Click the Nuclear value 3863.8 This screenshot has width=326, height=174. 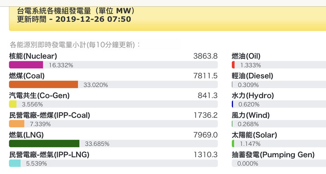[206, 56]
